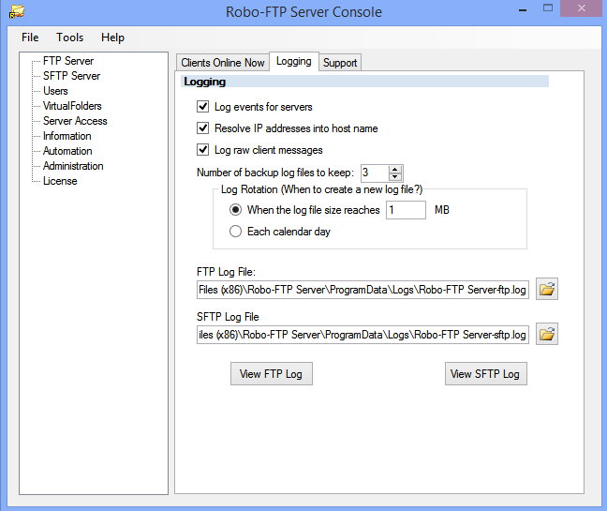Open Administration in the tree
Viewport: 607px width, 511px height.
[73, 166]
